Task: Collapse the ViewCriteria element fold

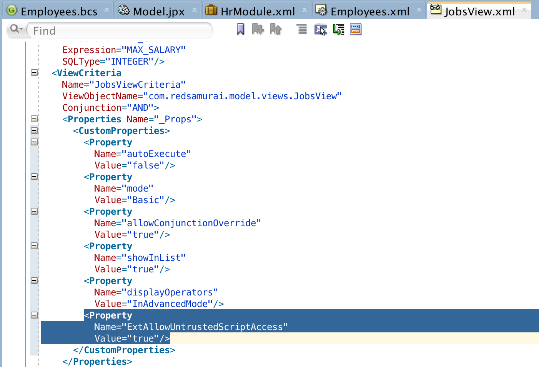Action: click(x=34, y=72)
